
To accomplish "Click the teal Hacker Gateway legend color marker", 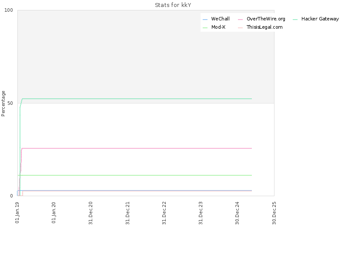I will click(295, 20).
